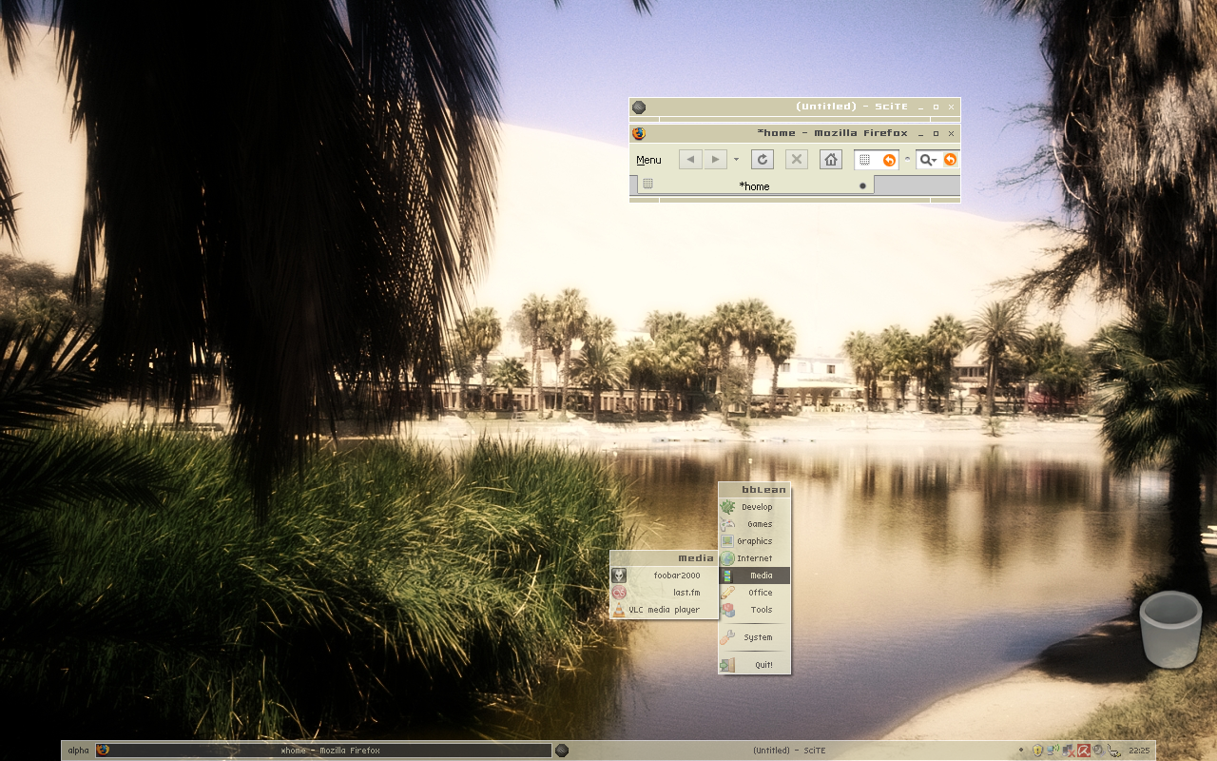The image size is (1217, 761).
Task: Click the wireless network tray icon
Action: point(1053,751)
